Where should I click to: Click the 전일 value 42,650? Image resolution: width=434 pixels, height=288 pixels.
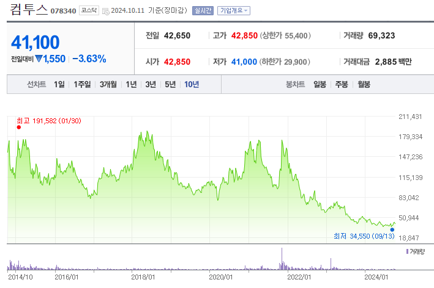(177, 35)
